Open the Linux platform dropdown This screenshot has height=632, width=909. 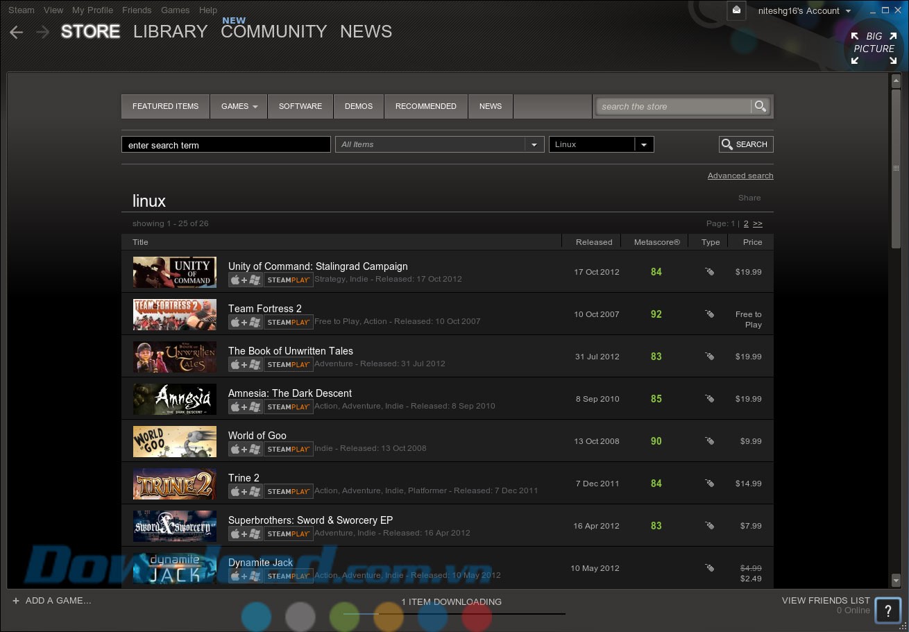point(644,144)
